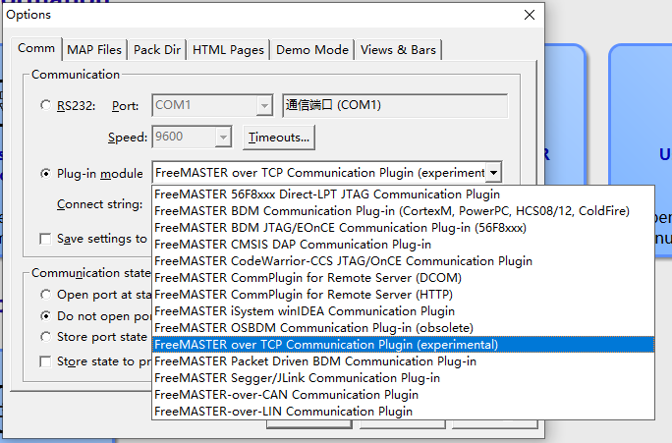Image resolution: width=672 pixels, height=443 pixels.
Task: Select the Plug-in module radio button
Action: point(46,174)
